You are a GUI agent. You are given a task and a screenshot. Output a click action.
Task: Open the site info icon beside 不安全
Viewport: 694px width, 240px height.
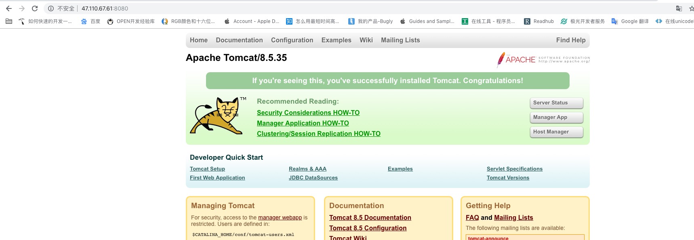tap(51, 8)
